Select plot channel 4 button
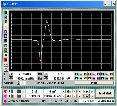 click(6, 27)
